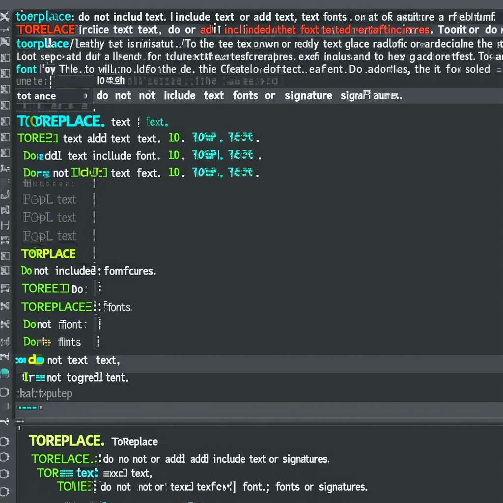
Task: Click the red 'TORELACE' text
Action: (45, 30)
